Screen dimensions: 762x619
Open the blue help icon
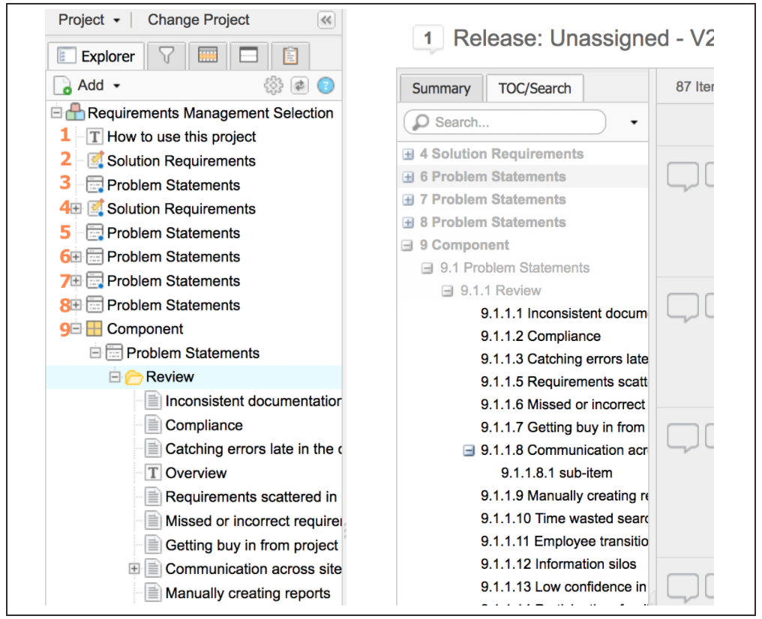point(325,86)
